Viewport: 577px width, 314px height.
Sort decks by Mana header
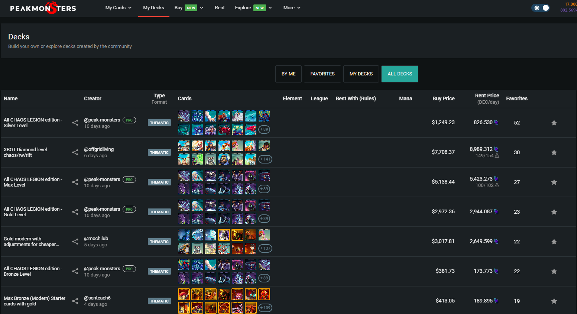[405, 98]
